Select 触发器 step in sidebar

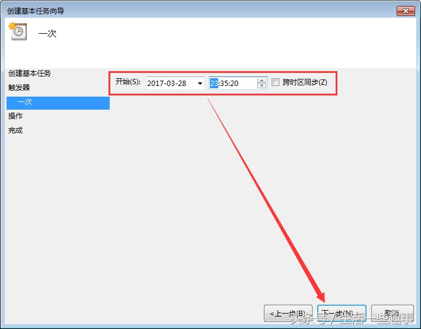(19, 88)
